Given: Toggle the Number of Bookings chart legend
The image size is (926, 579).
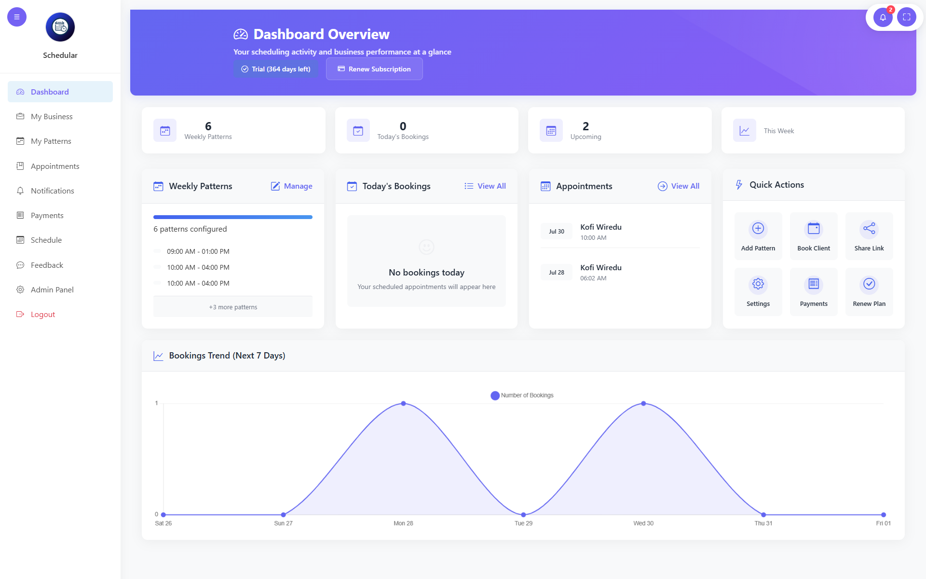Looking at the screenshot, I should [521, 395].
